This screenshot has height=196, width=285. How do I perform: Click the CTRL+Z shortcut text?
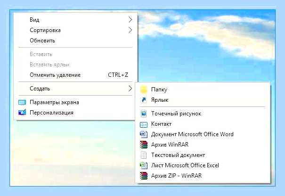tap(118, 75)
